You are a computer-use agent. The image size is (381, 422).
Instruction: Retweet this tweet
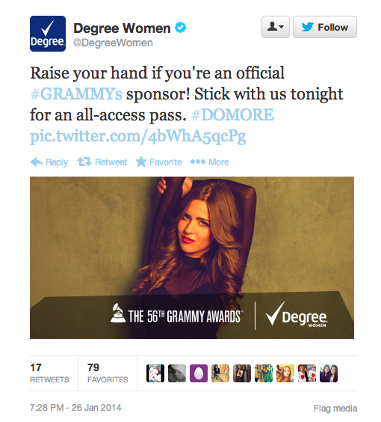tap(102, 162)
